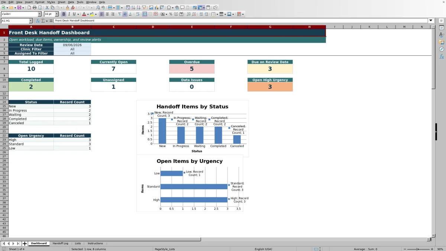The image size is (446, 251).
Task: Click zoom out minus button
Action: point(404,249)
